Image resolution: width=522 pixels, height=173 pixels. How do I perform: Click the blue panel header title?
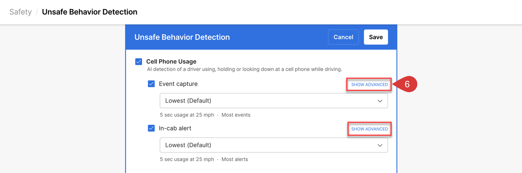pos(182,37)
